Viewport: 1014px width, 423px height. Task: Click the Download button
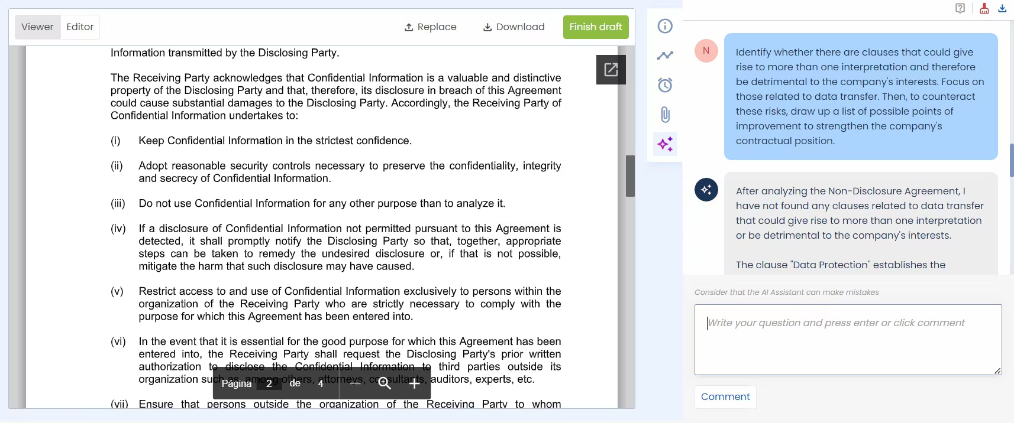coord(514,27)
